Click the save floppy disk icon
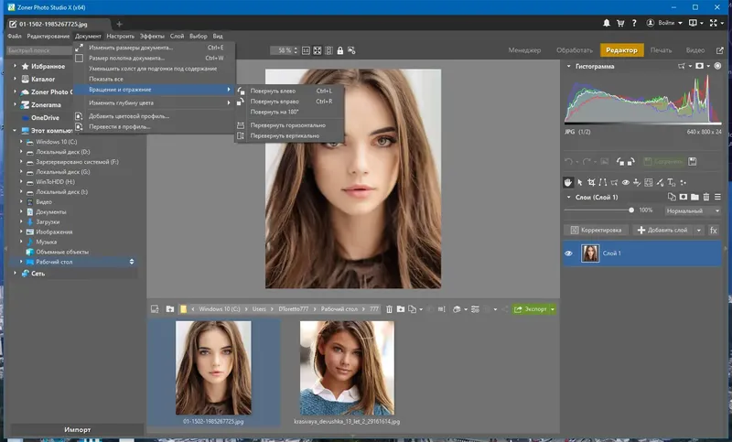Screen dimensions: 732x442 coord(693,162)
